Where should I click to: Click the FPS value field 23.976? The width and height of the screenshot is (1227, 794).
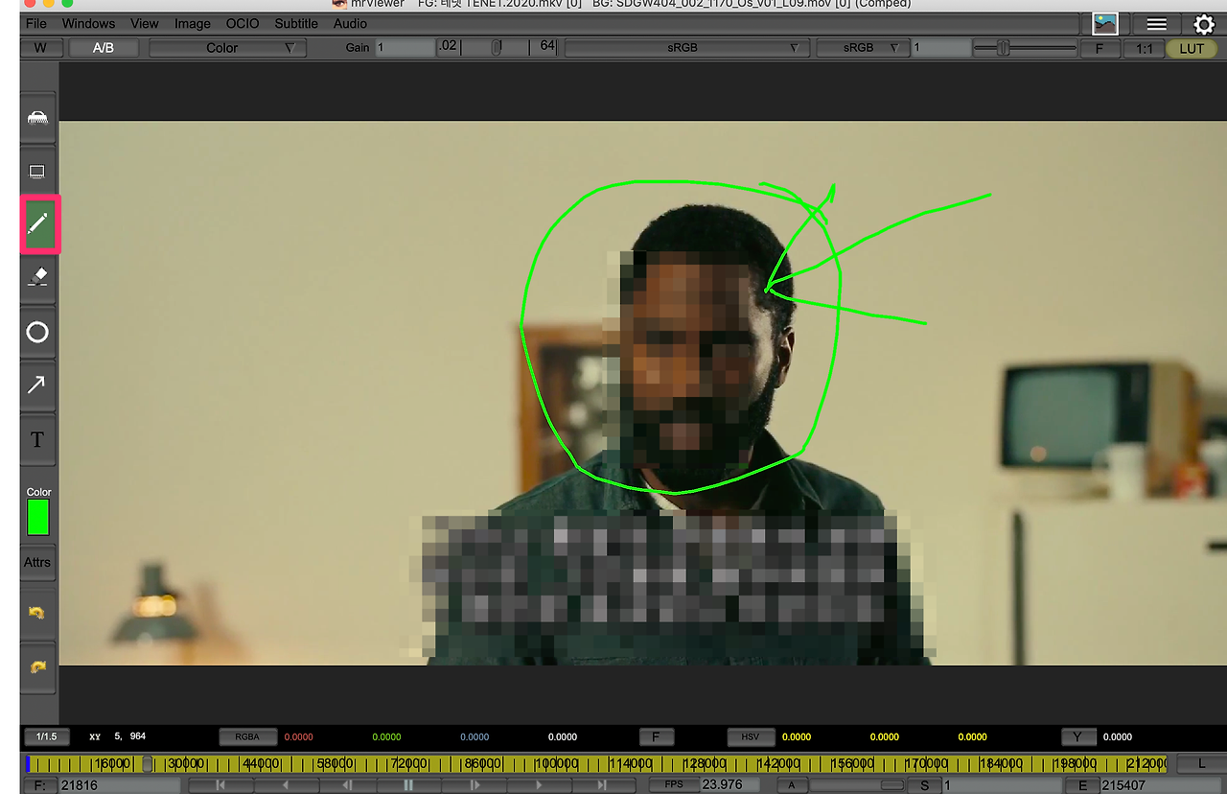pyautogui.click(x=730, y=784)
